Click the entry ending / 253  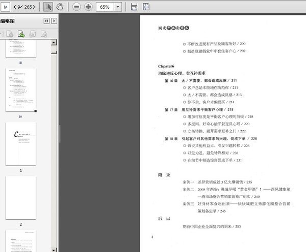tap(212, 226)
